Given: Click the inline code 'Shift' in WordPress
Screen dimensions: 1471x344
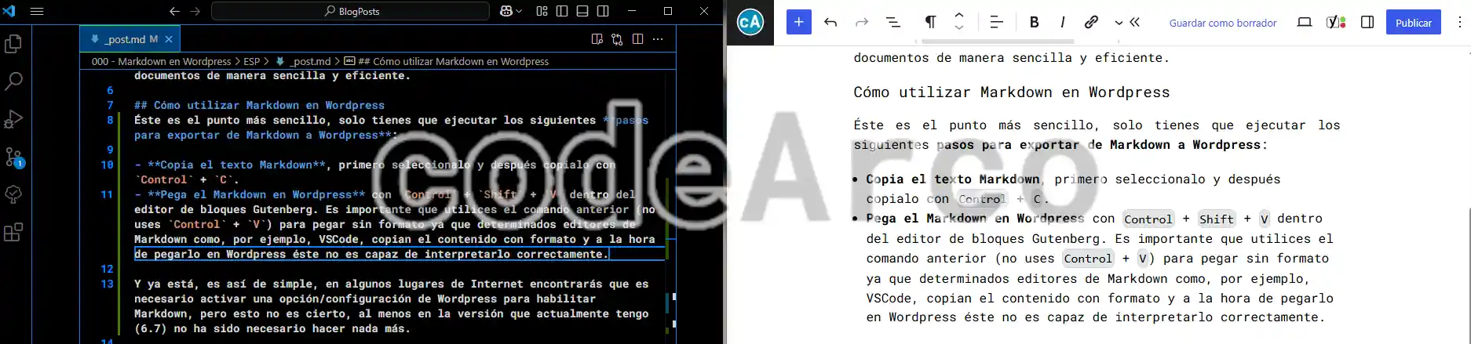Looking at the screenshot, I should pos(1216,219).
